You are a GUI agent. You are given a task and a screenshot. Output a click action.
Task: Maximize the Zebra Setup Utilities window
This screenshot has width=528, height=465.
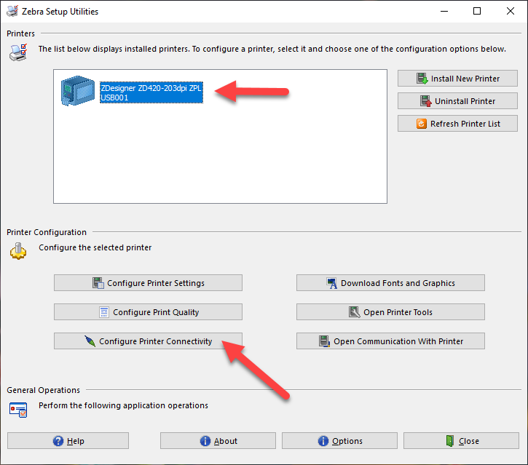pos(477,11)
